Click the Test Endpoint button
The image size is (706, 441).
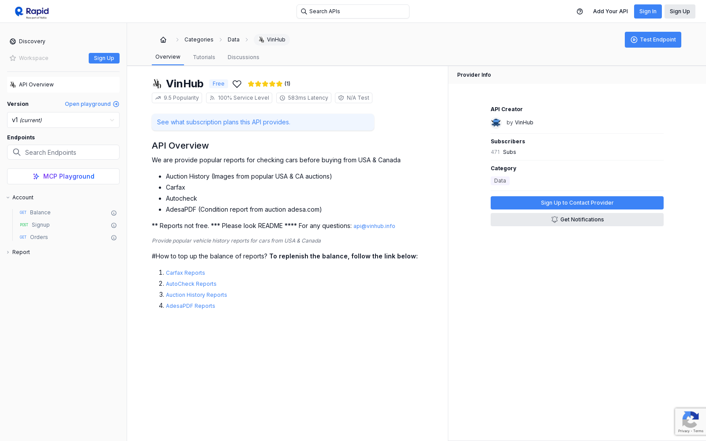653,40
